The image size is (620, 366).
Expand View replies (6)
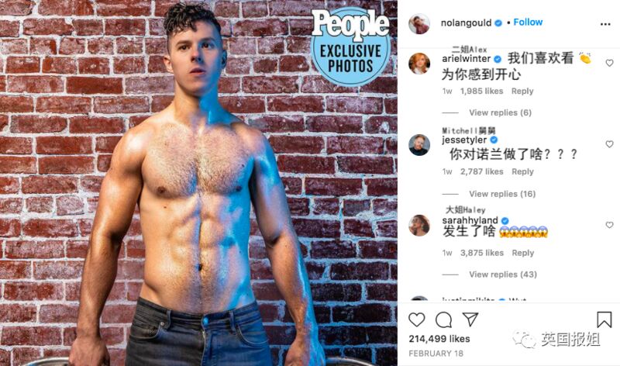coord(500,112)
